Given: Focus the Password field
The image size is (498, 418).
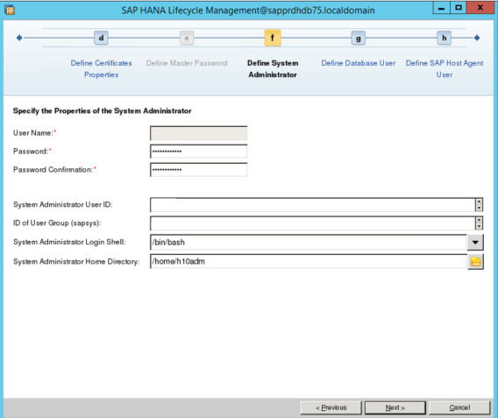Looking at the screenshot, I should (198, 152).
